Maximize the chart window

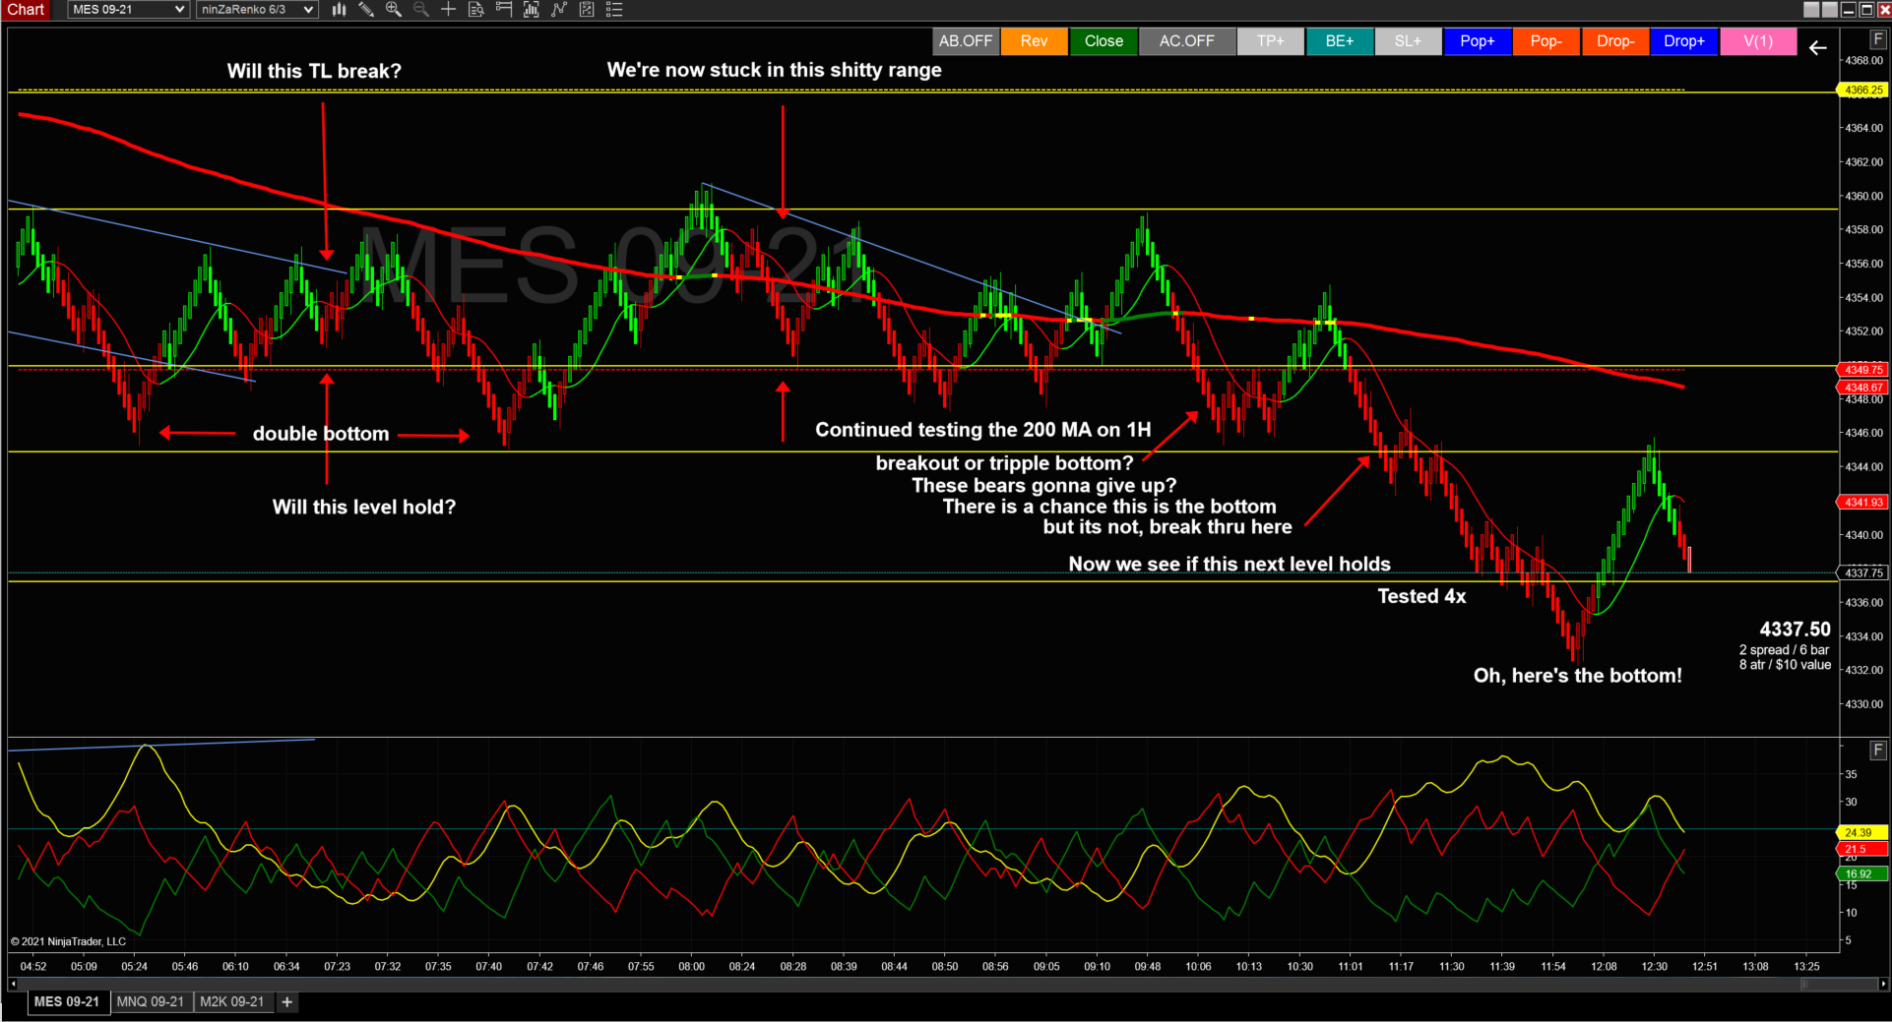pos(1866,10)
